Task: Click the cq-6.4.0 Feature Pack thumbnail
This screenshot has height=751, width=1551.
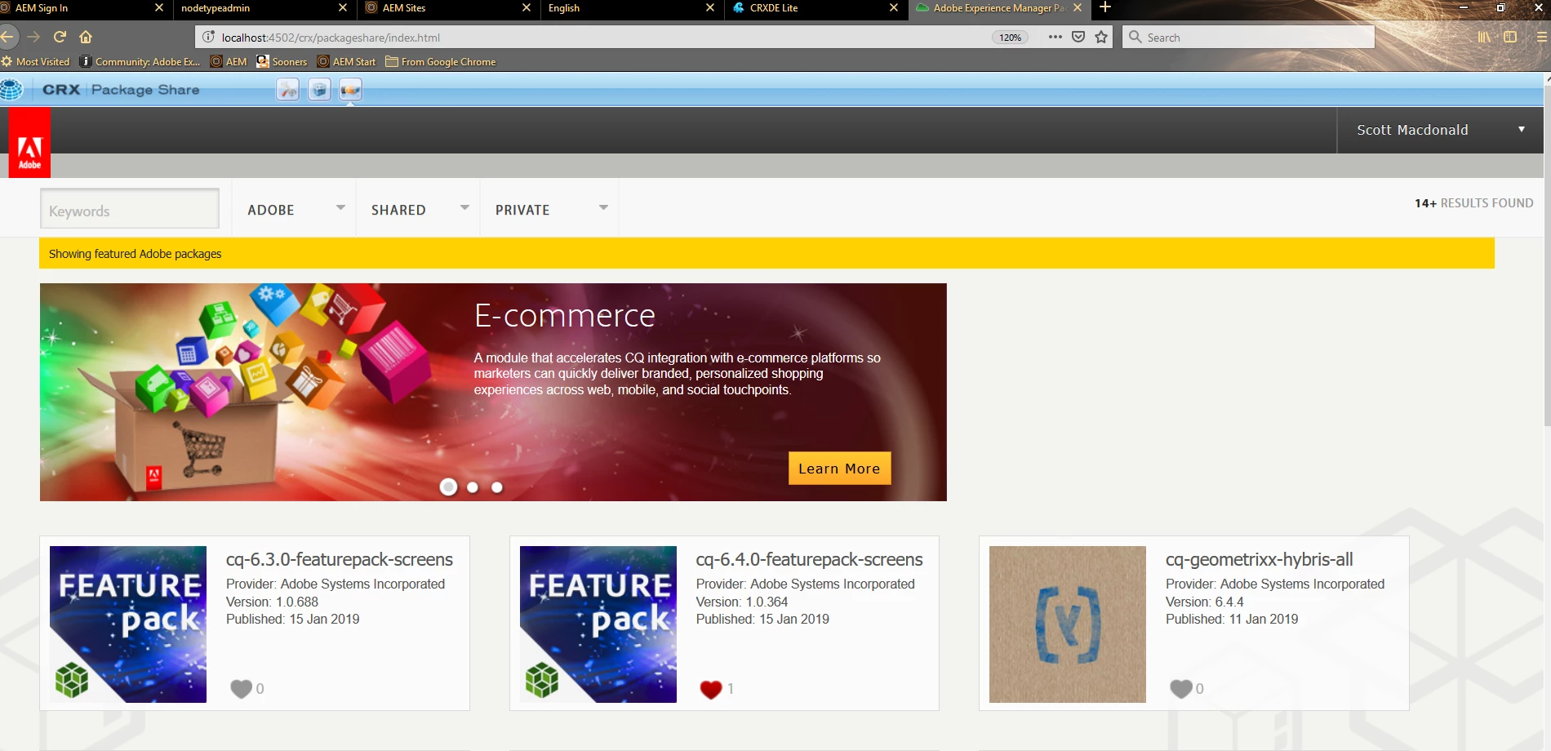Action: 598,624
